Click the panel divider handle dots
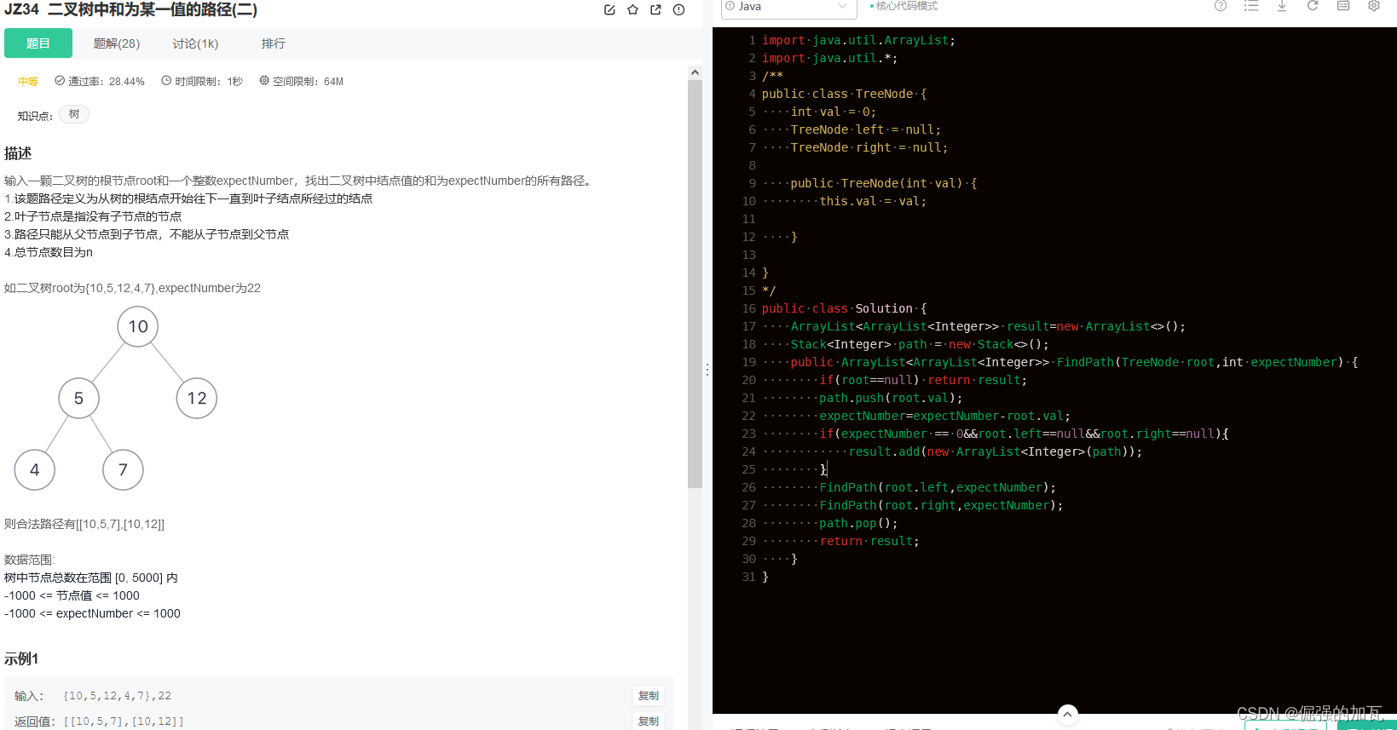 tap(707, 371)
